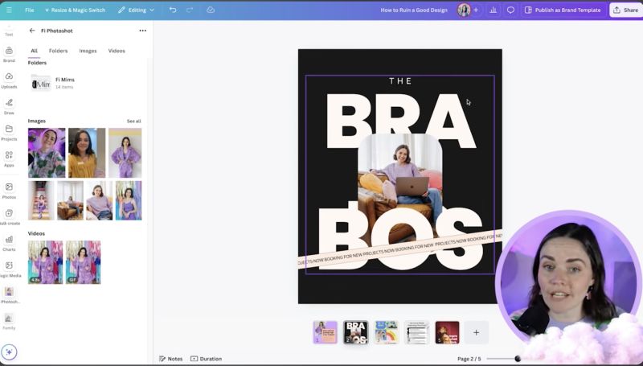Click Page 2 / 5 indicator
The width and height of the screenshot is (643, 366).
pos(469,359)
